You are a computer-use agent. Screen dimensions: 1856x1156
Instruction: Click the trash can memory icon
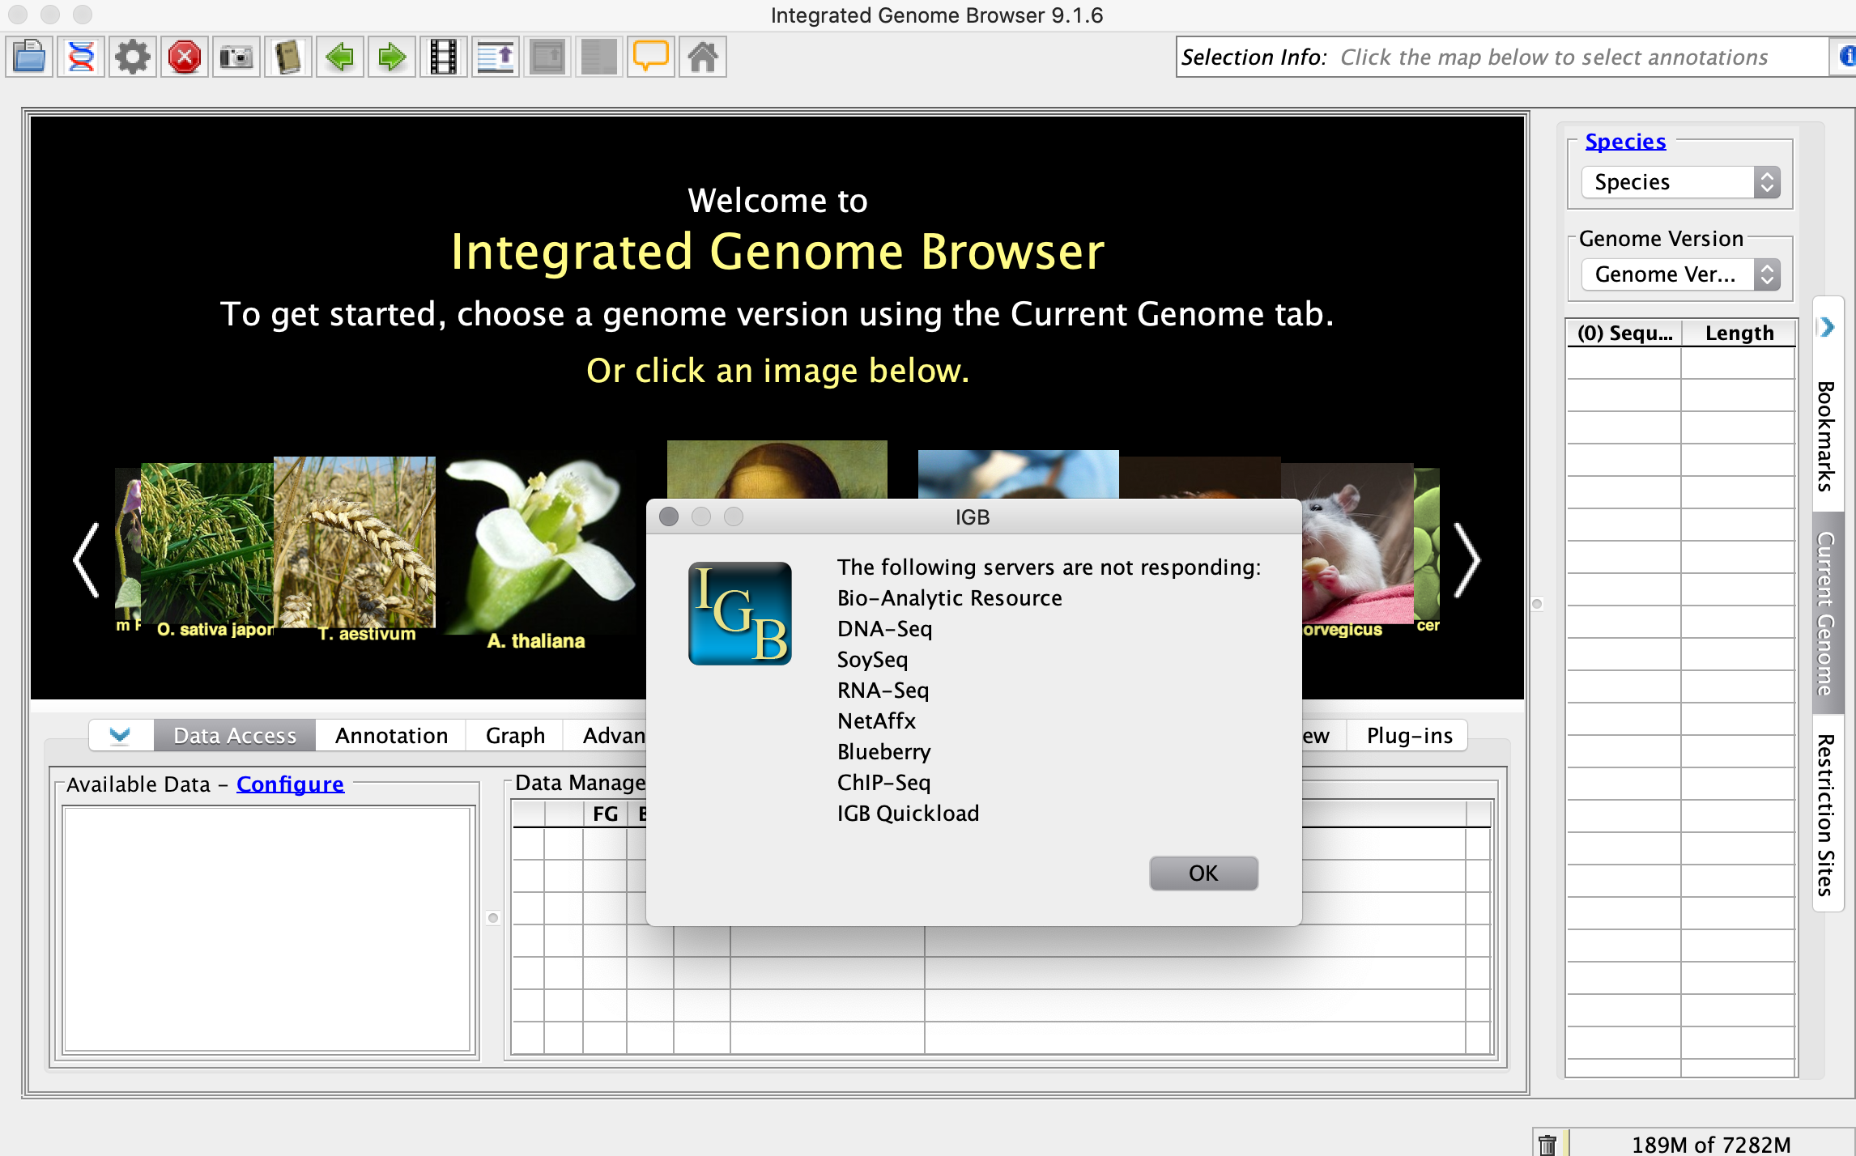click(1548, 1144)
